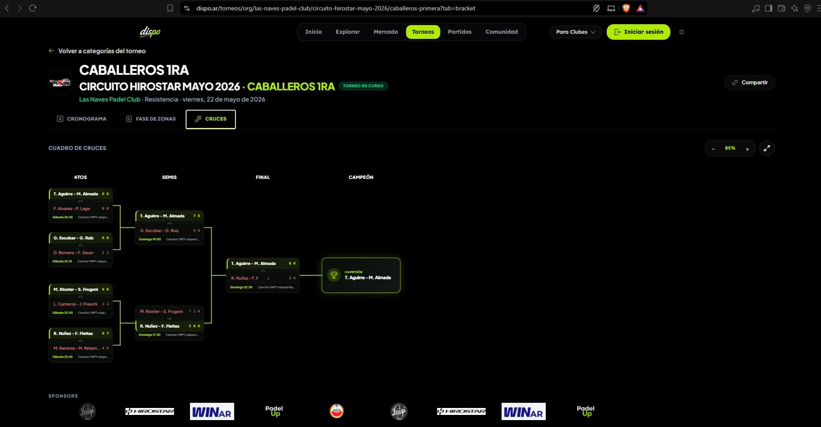This screenshot has height=427, width=821.
Task: Open bracket in fullscreen expand icon
Action: (x=767, y=148)
